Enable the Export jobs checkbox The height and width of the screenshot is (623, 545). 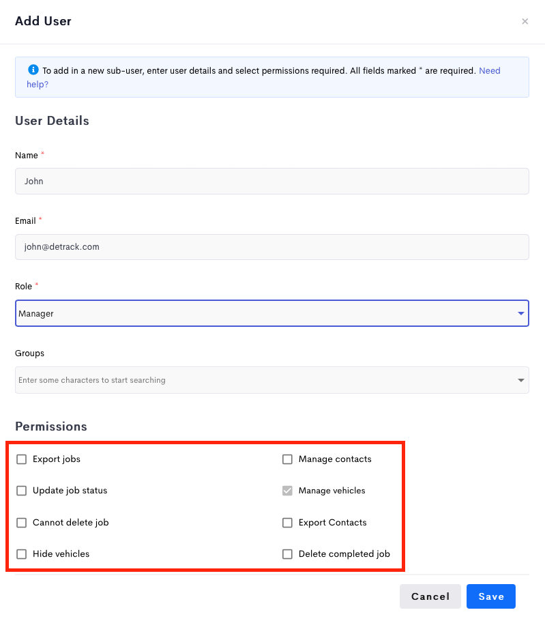coord(21,459)
